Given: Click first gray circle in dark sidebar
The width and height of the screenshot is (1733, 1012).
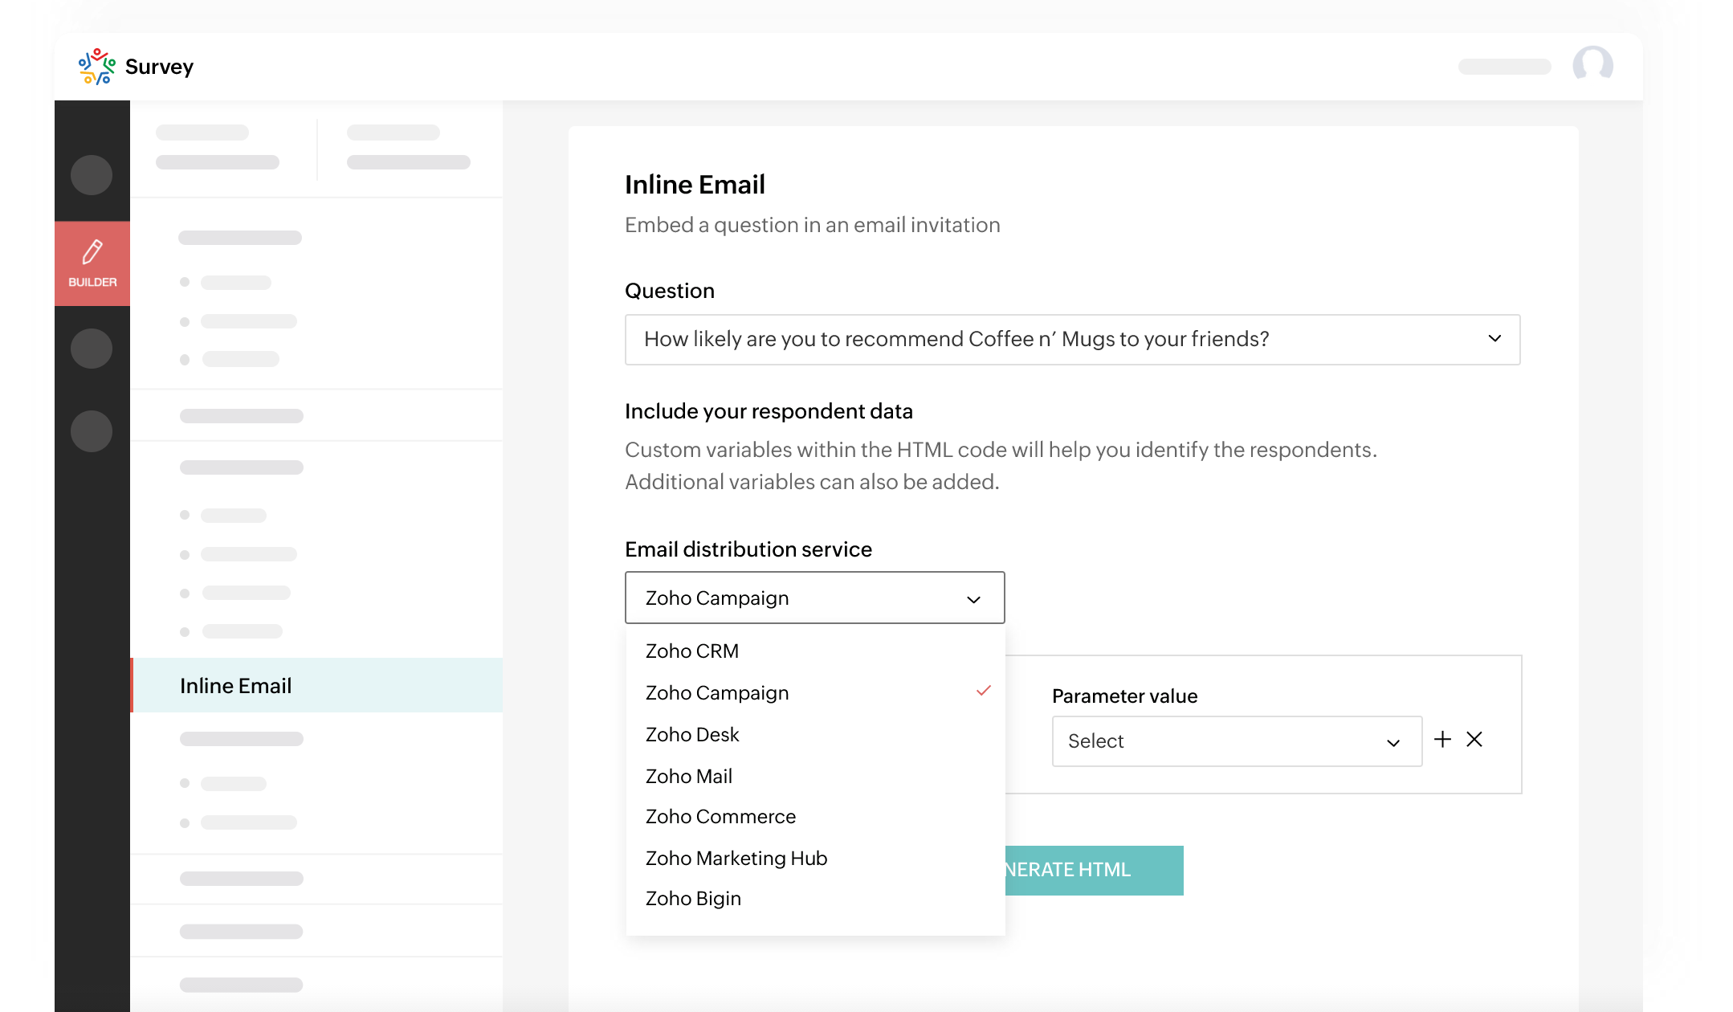Looking at the screenshot, I should (x=92, y=175).
